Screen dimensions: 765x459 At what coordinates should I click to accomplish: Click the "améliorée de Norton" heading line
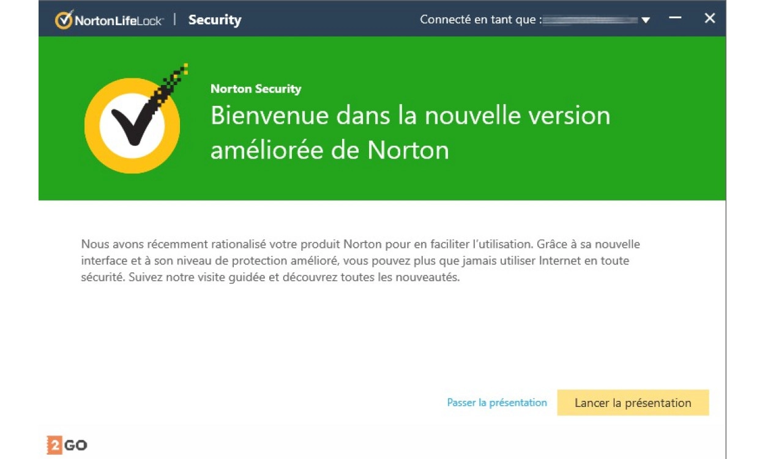click(329, 150)
